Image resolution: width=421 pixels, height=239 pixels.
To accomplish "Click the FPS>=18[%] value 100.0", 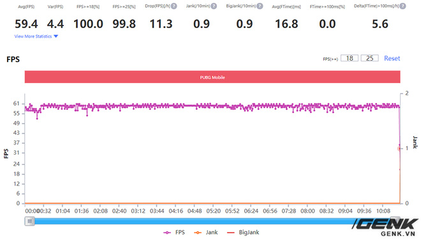I will pyautogui.click(x=88, y=24).
